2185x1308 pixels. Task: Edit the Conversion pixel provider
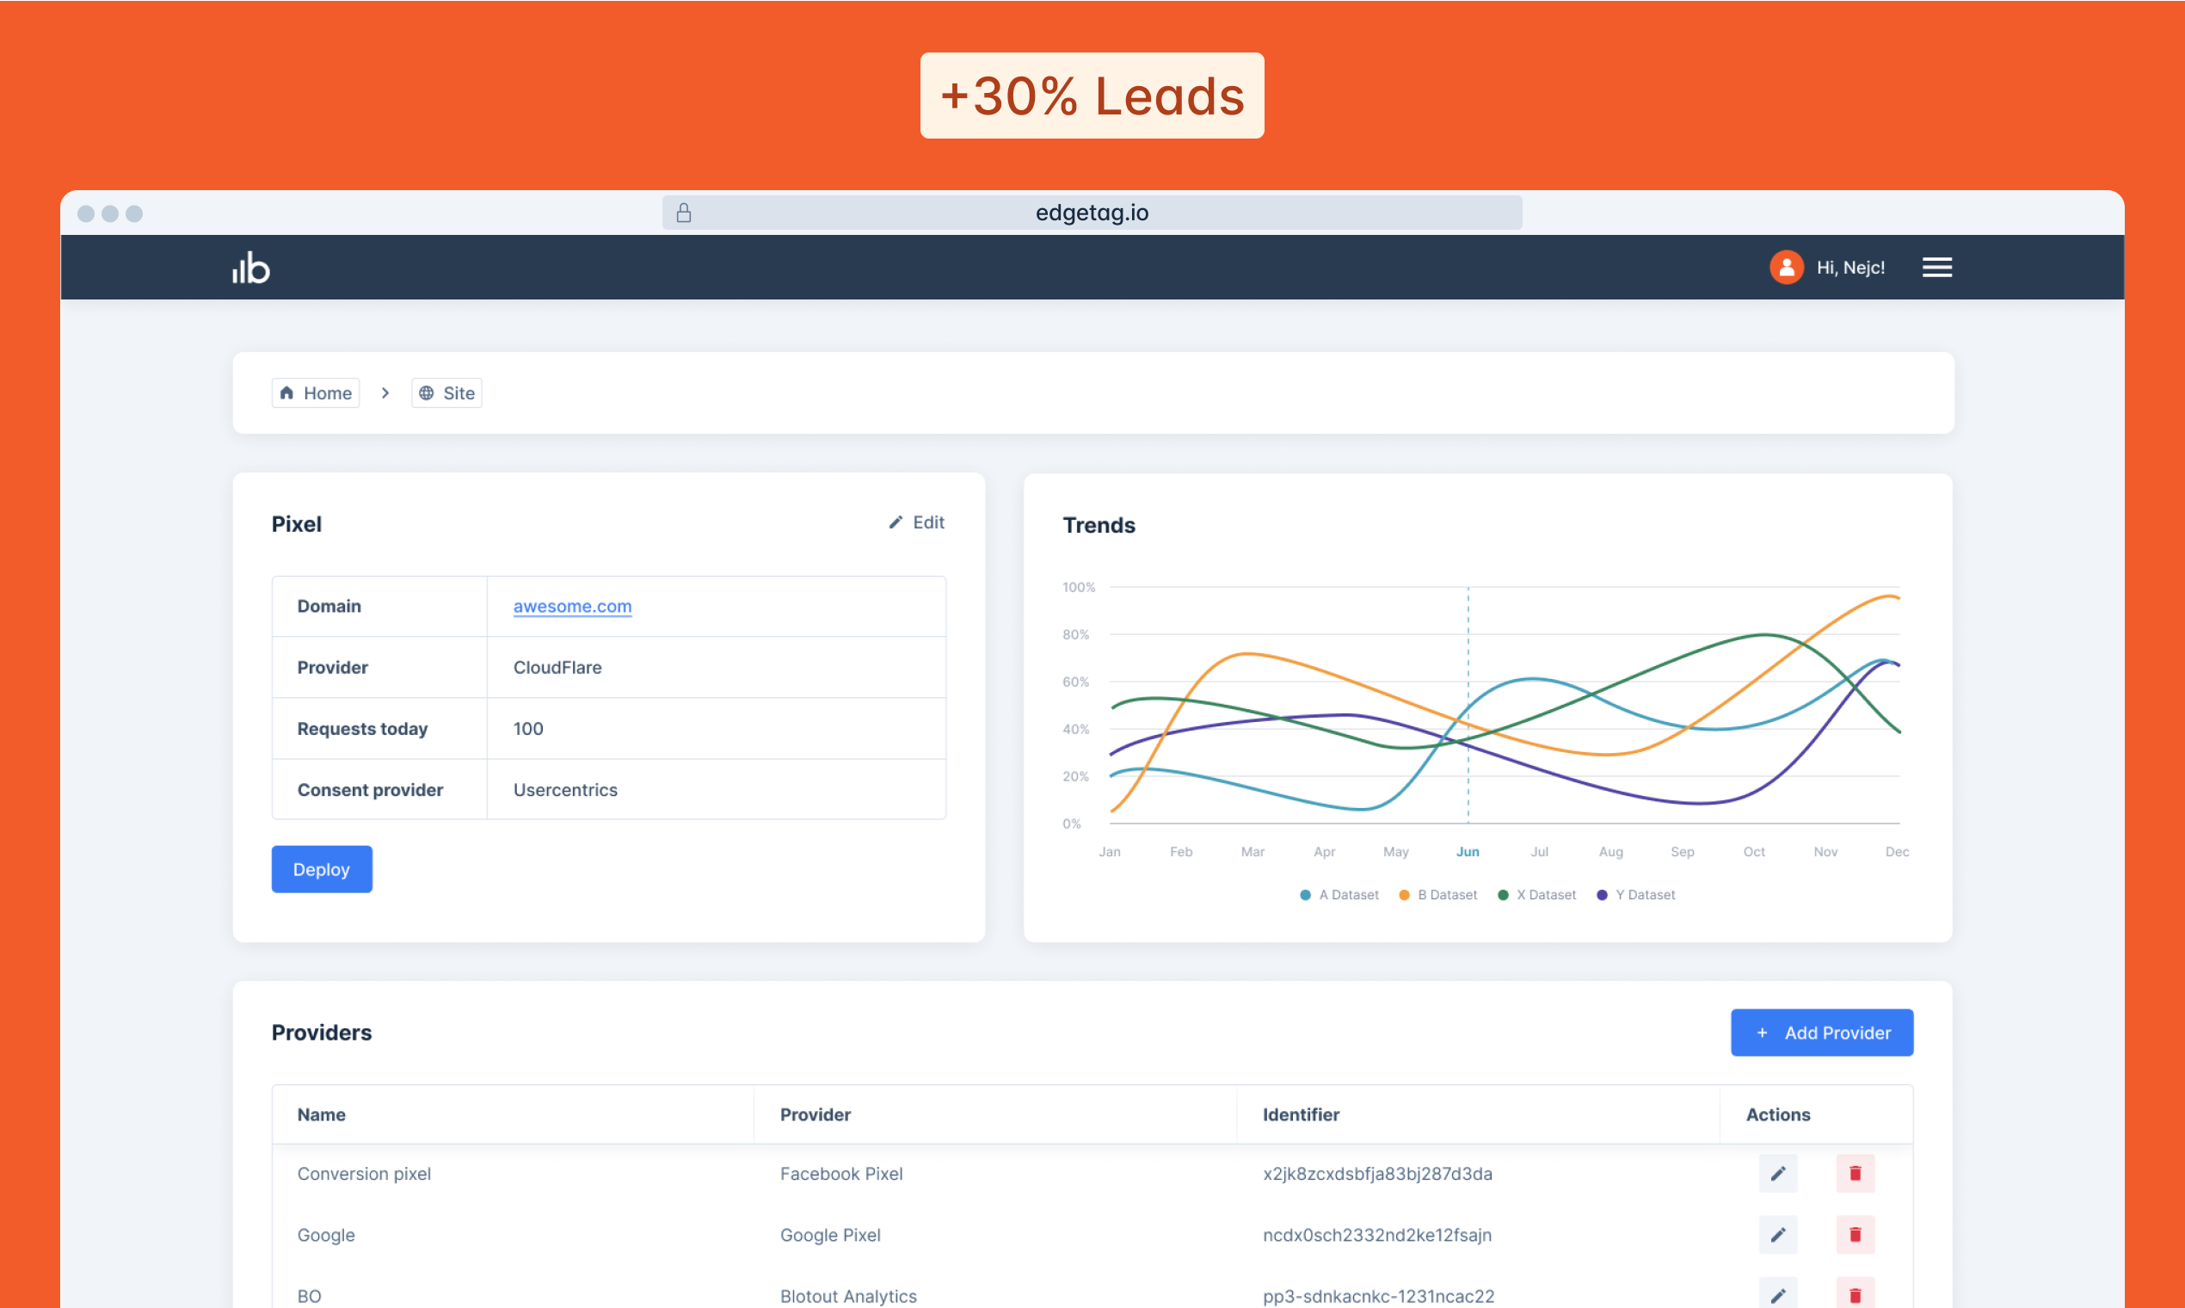pyautogui.click(x=1777, y=1173)
